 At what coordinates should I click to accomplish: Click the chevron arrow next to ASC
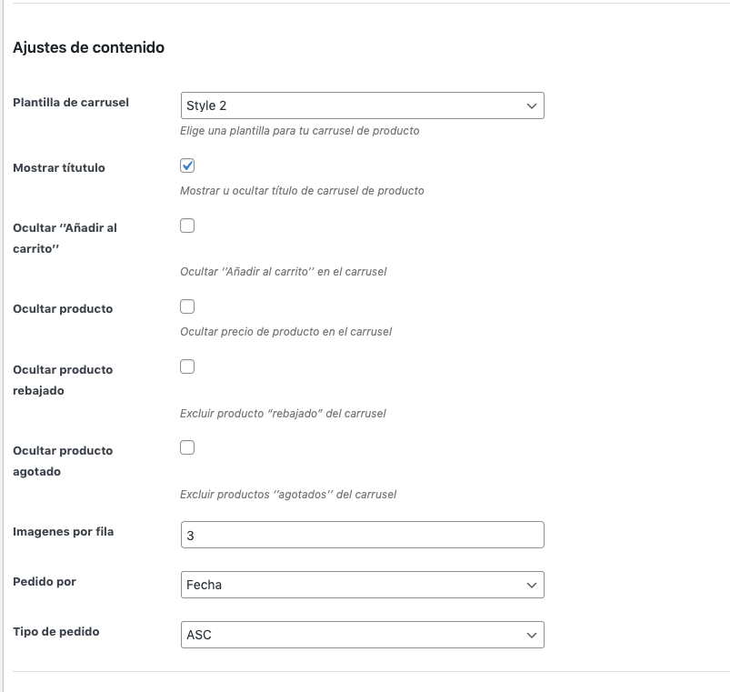[531, 636]
